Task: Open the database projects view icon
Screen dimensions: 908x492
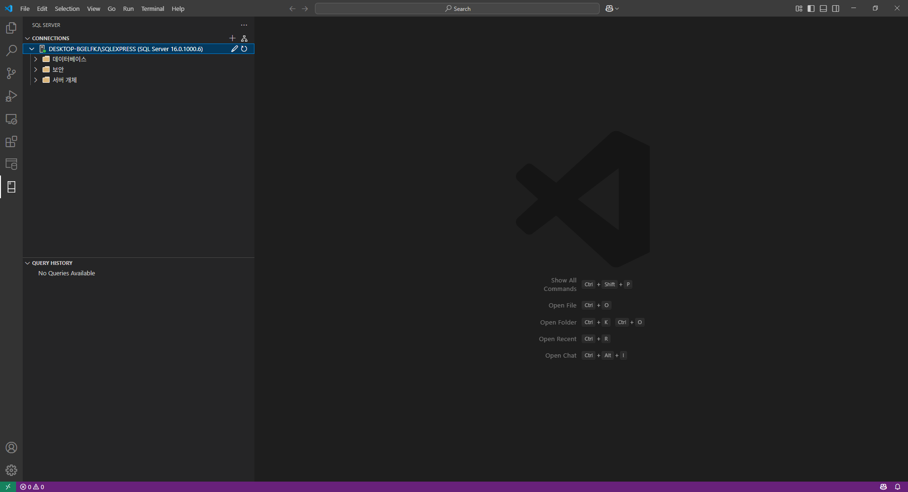Action: [11, 164]
